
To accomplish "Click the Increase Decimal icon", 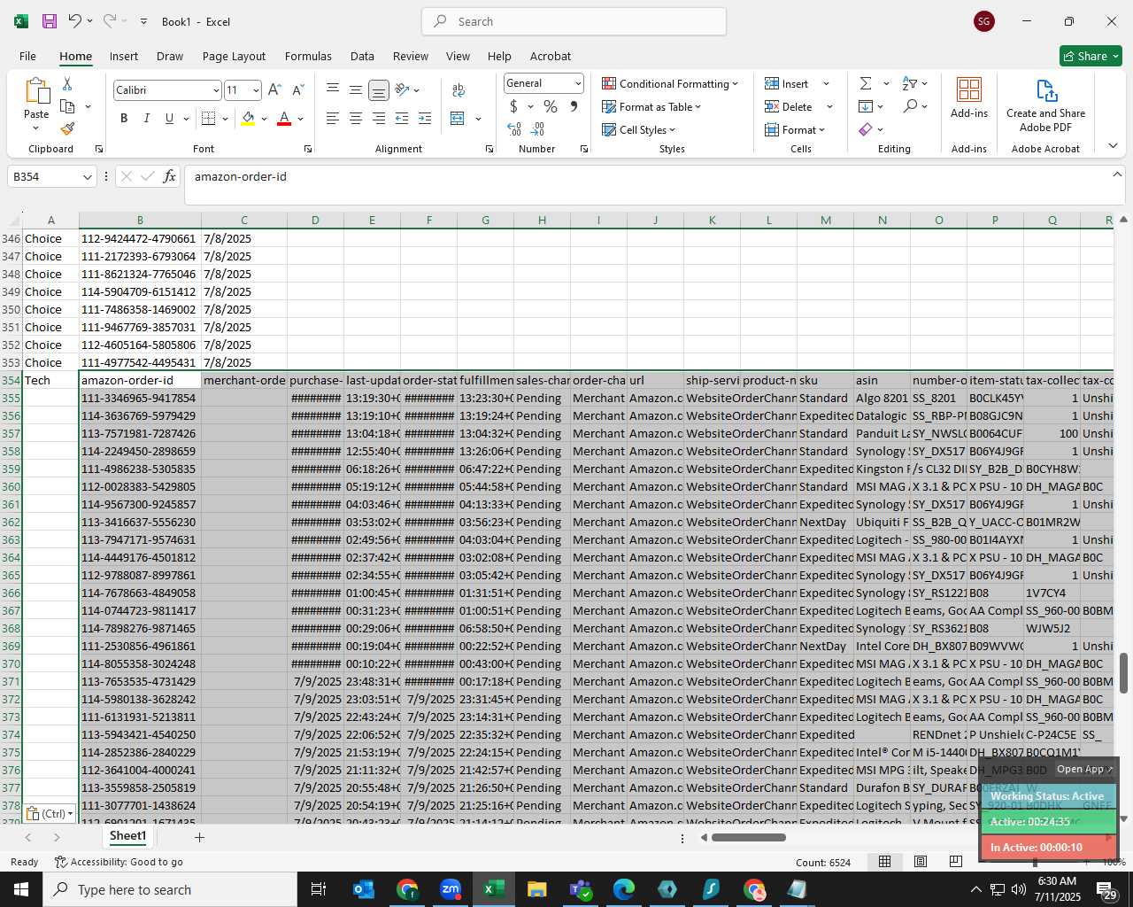I will coord(514,129).
